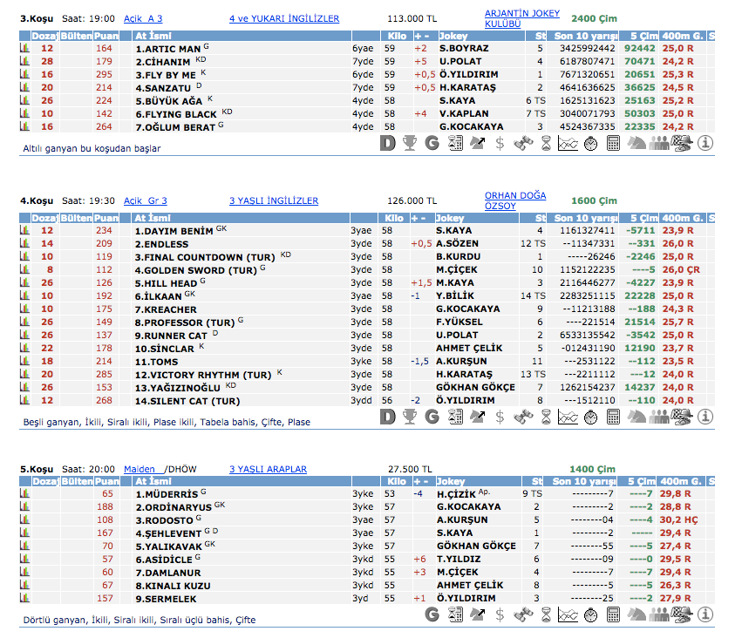Click the jockey with checkered flag icon under 4.Koşu
The image size is (742, 638).
tap(683, 417)
